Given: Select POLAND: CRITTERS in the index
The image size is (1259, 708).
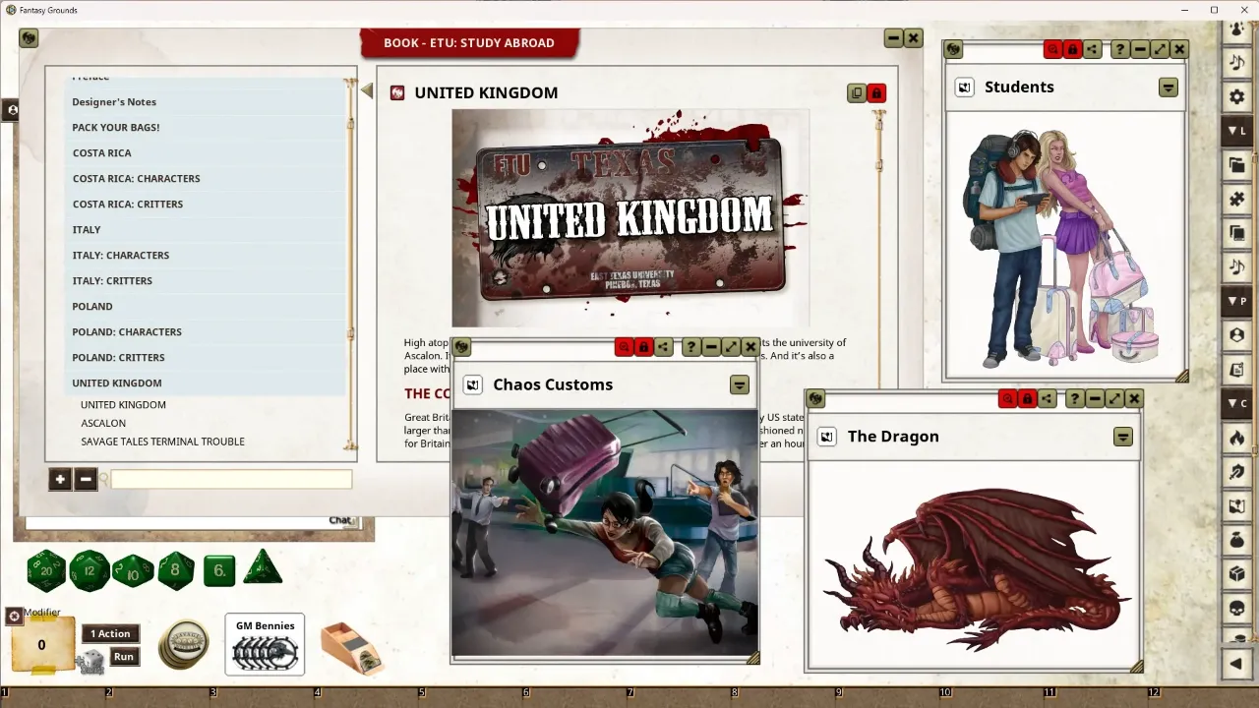Looking at the screenshot, I should (x=206, y=358).
